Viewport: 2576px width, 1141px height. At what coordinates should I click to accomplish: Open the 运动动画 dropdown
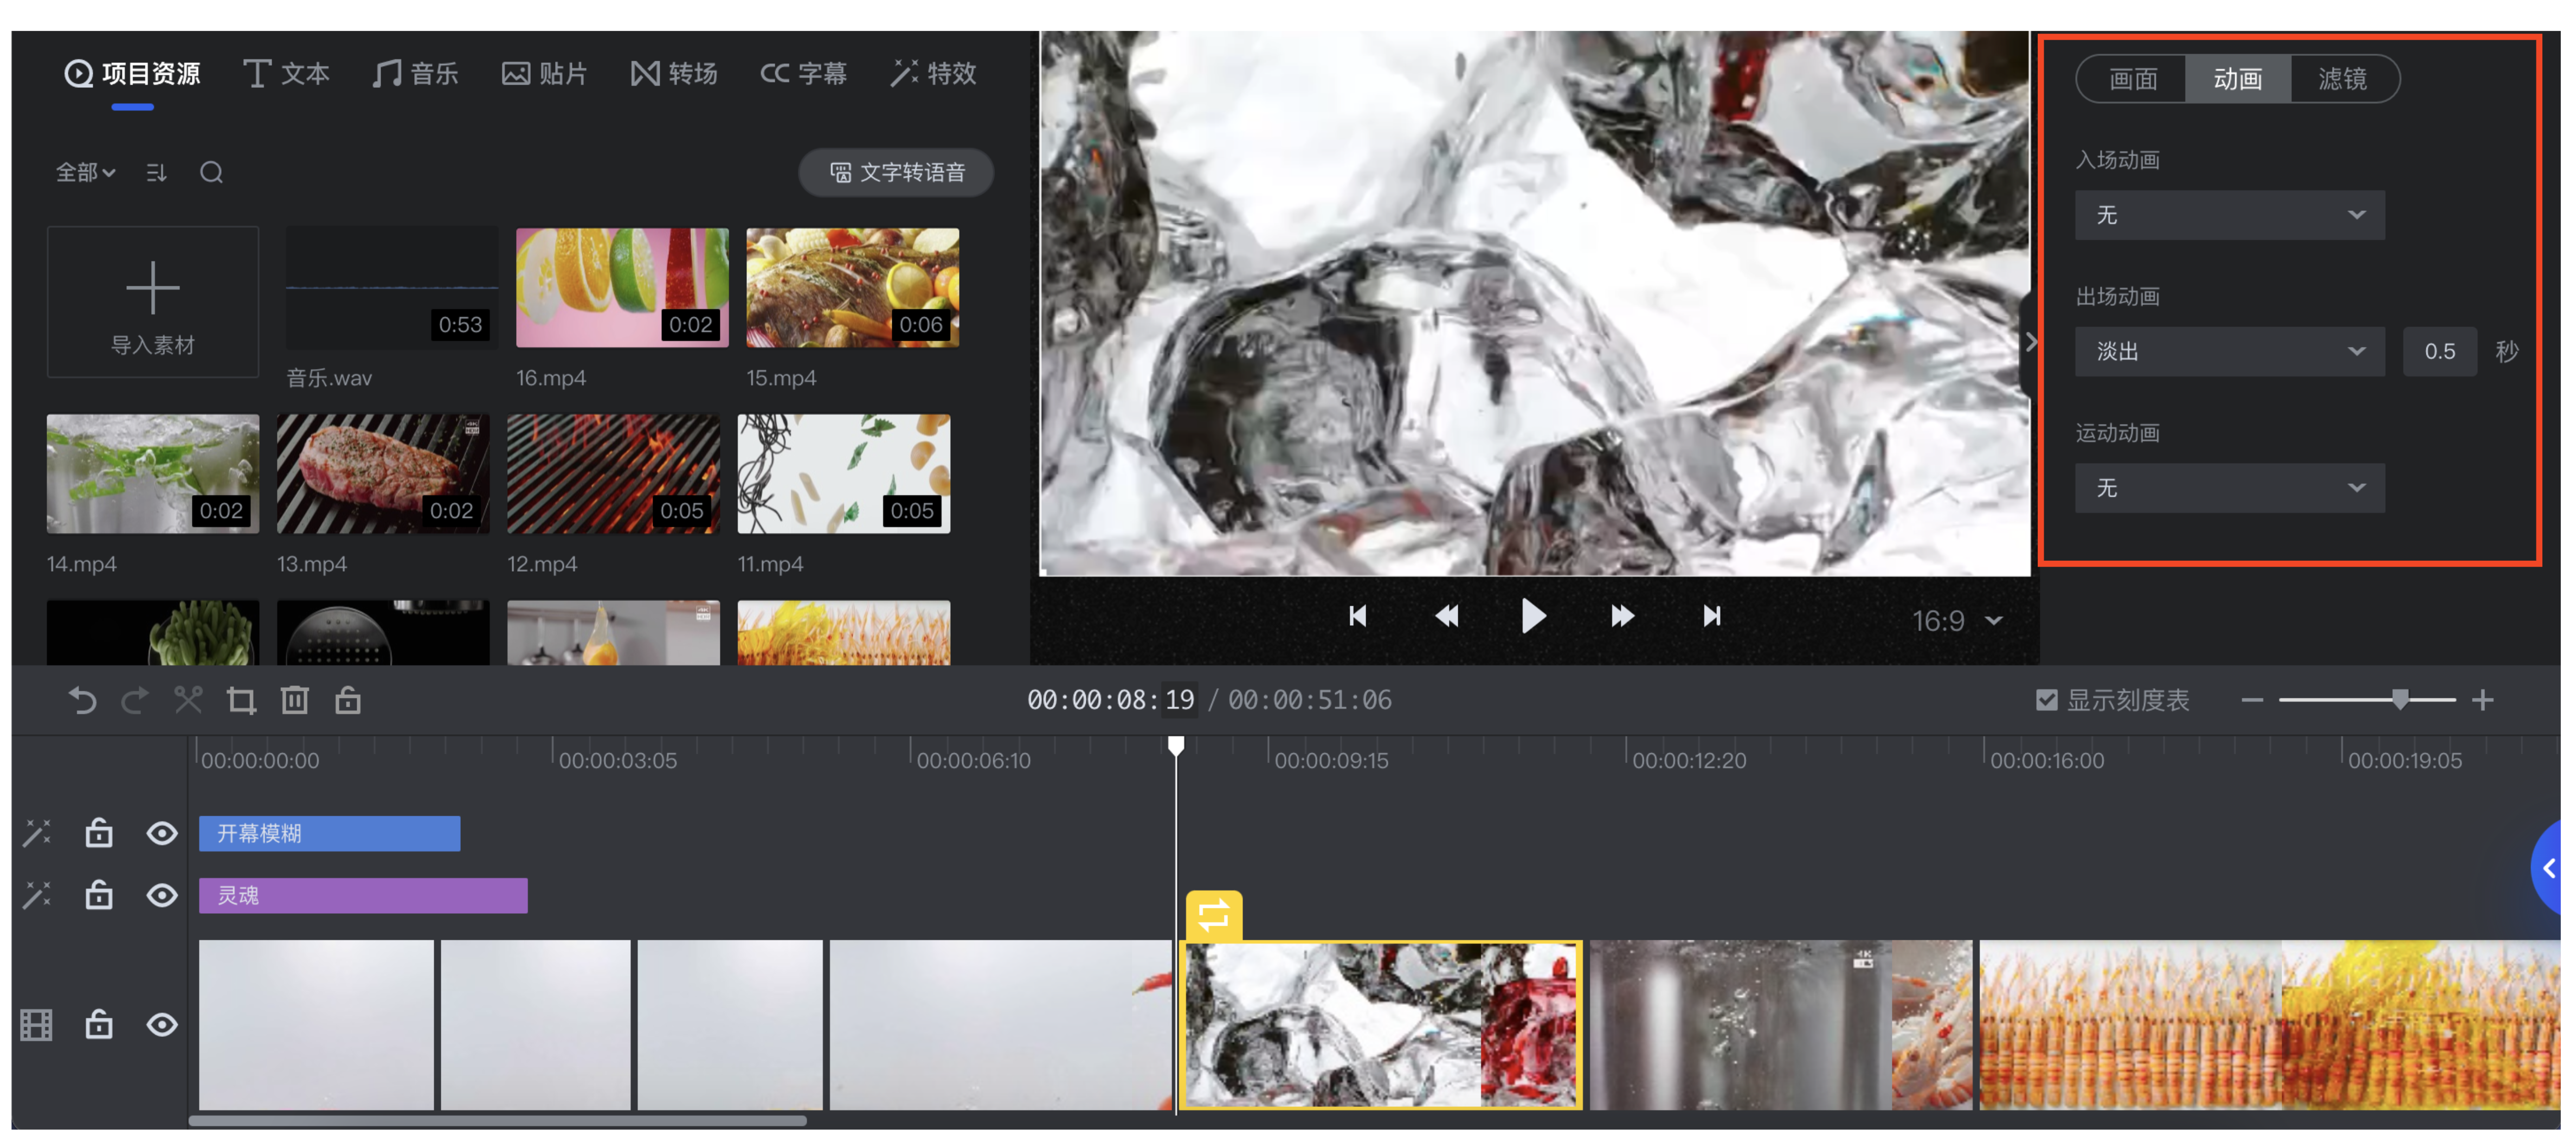[2229, 488]
